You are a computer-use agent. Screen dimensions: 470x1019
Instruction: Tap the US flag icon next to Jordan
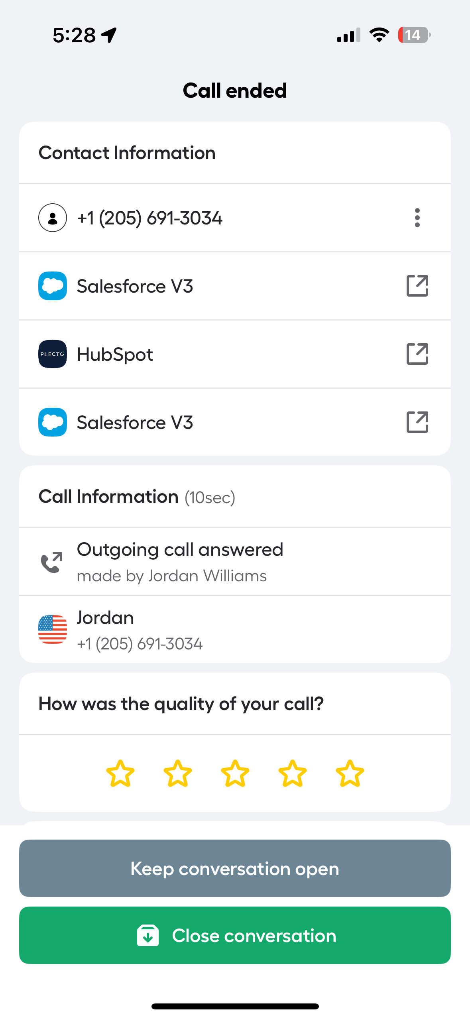(52, 629)
